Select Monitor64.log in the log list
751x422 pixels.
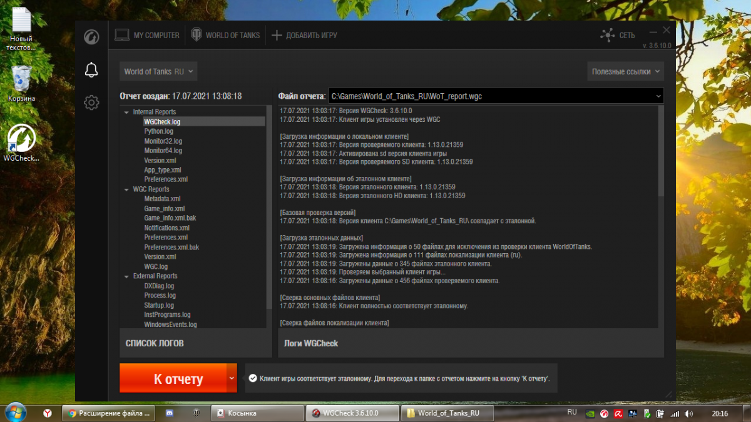(x=163, y=151)
